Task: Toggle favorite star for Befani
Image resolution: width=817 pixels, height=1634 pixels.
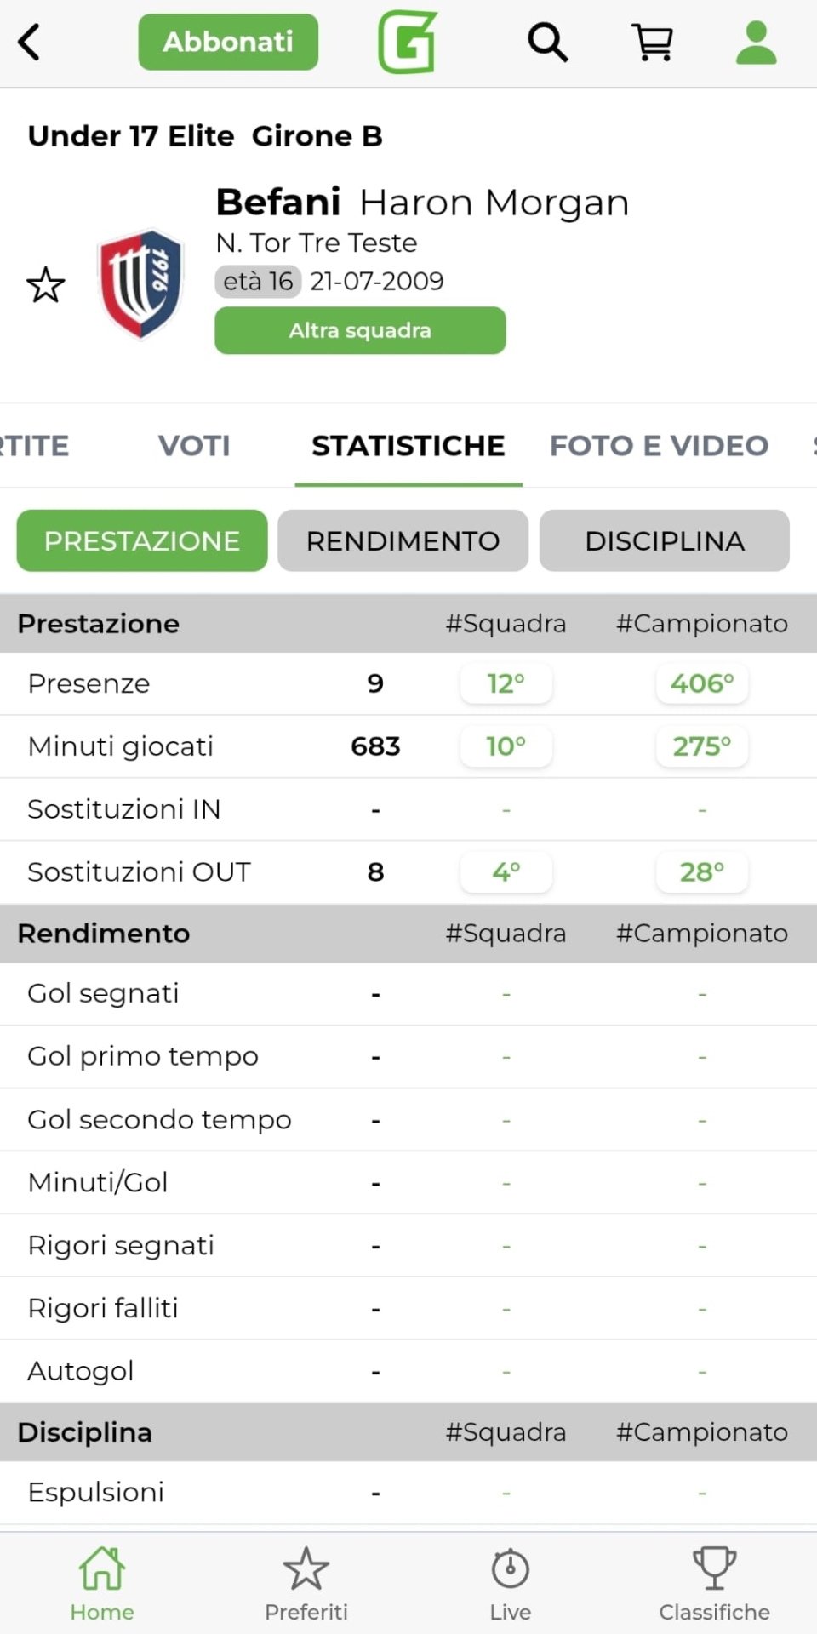Action: (x=46, y=285)
